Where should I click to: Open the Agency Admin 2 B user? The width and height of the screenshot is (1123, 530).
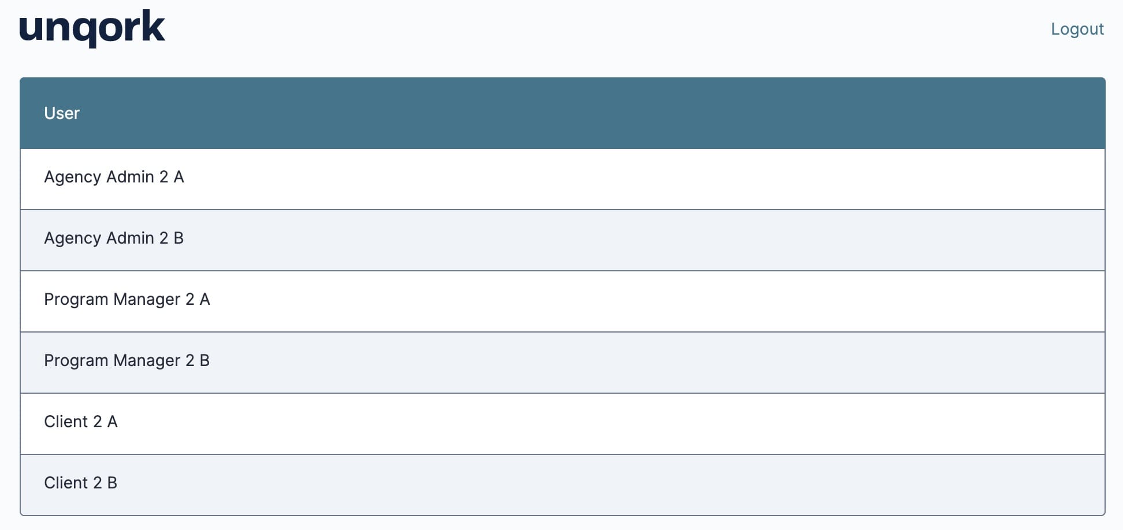point(563,240)
